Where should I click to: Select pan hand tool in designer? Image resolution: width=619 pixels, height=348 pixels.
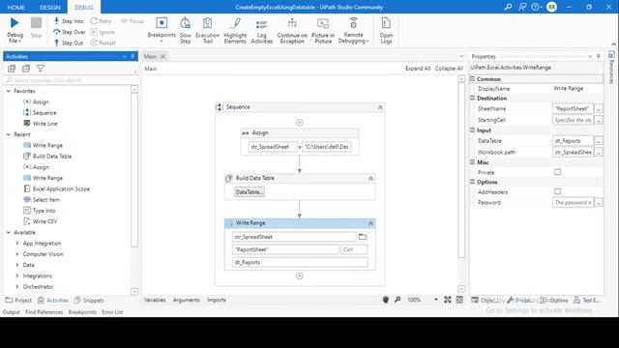386,300
